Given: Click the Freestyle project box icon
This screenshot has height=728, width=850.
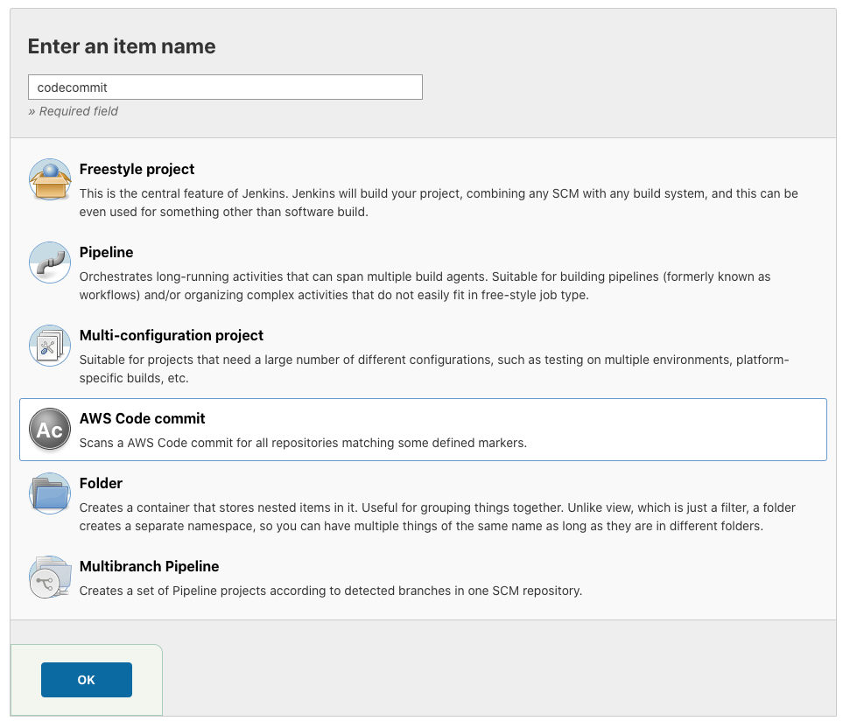Looking at the screenshot, I should point(50,180).
